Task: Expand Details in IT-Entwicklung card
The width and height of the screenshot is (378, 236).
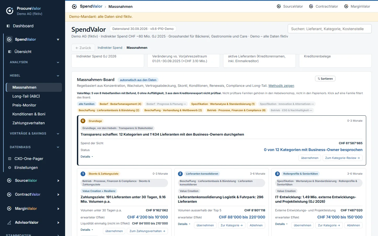Action: tap(281, 224)
